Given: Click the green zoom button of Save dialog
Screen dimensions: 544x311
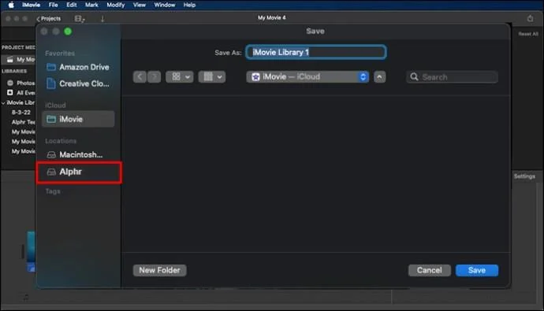Looking at the screenshot, I should pyautogui.click(x=68, y=31).
